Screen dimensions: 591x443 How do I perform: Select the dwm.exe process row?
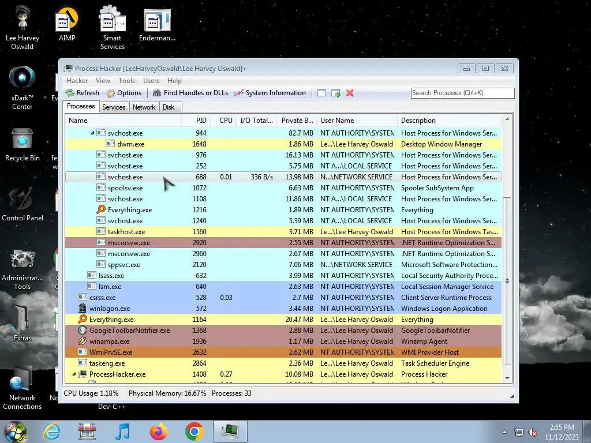pyautogui.click(x=283, y=144)
